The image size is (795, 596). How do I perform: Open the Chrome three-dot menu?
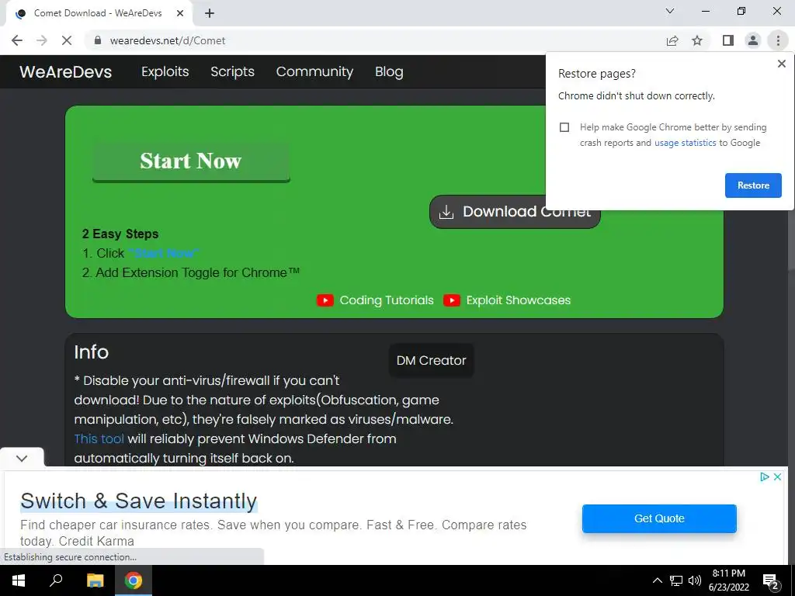click(x=778, y=40)
